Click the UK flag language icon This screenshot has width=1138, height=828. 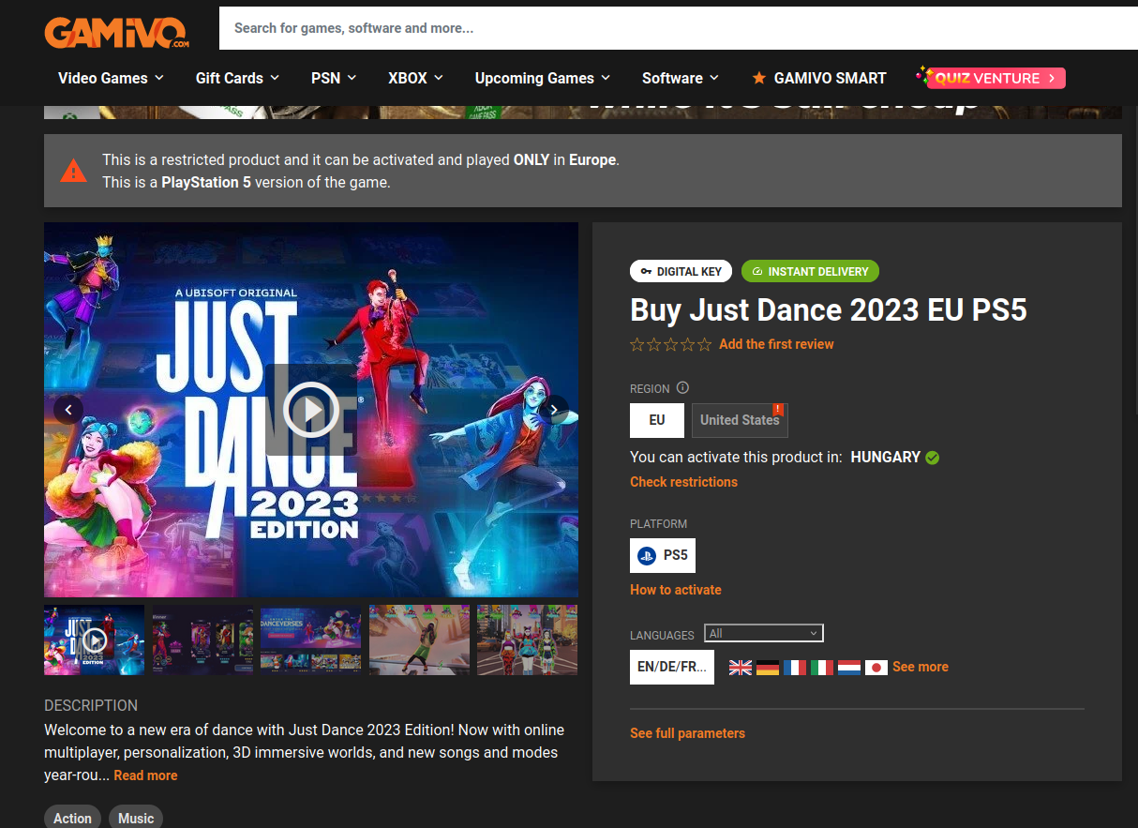(x=741, y=668)
